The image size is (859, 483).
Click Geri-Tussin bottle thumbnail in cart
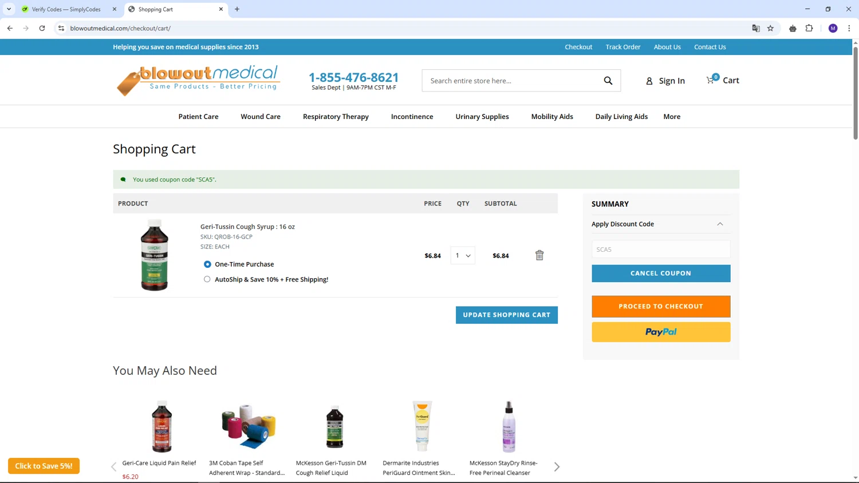[155, 255]
